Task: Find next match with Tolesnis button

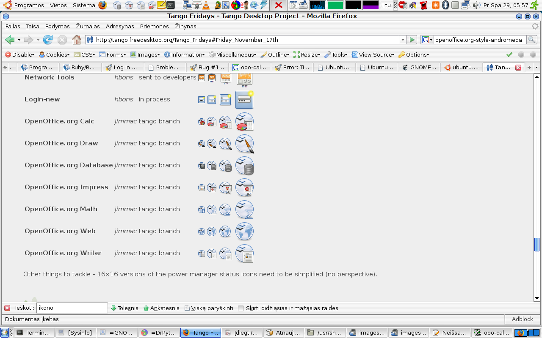Action: (x=124, y=308)
